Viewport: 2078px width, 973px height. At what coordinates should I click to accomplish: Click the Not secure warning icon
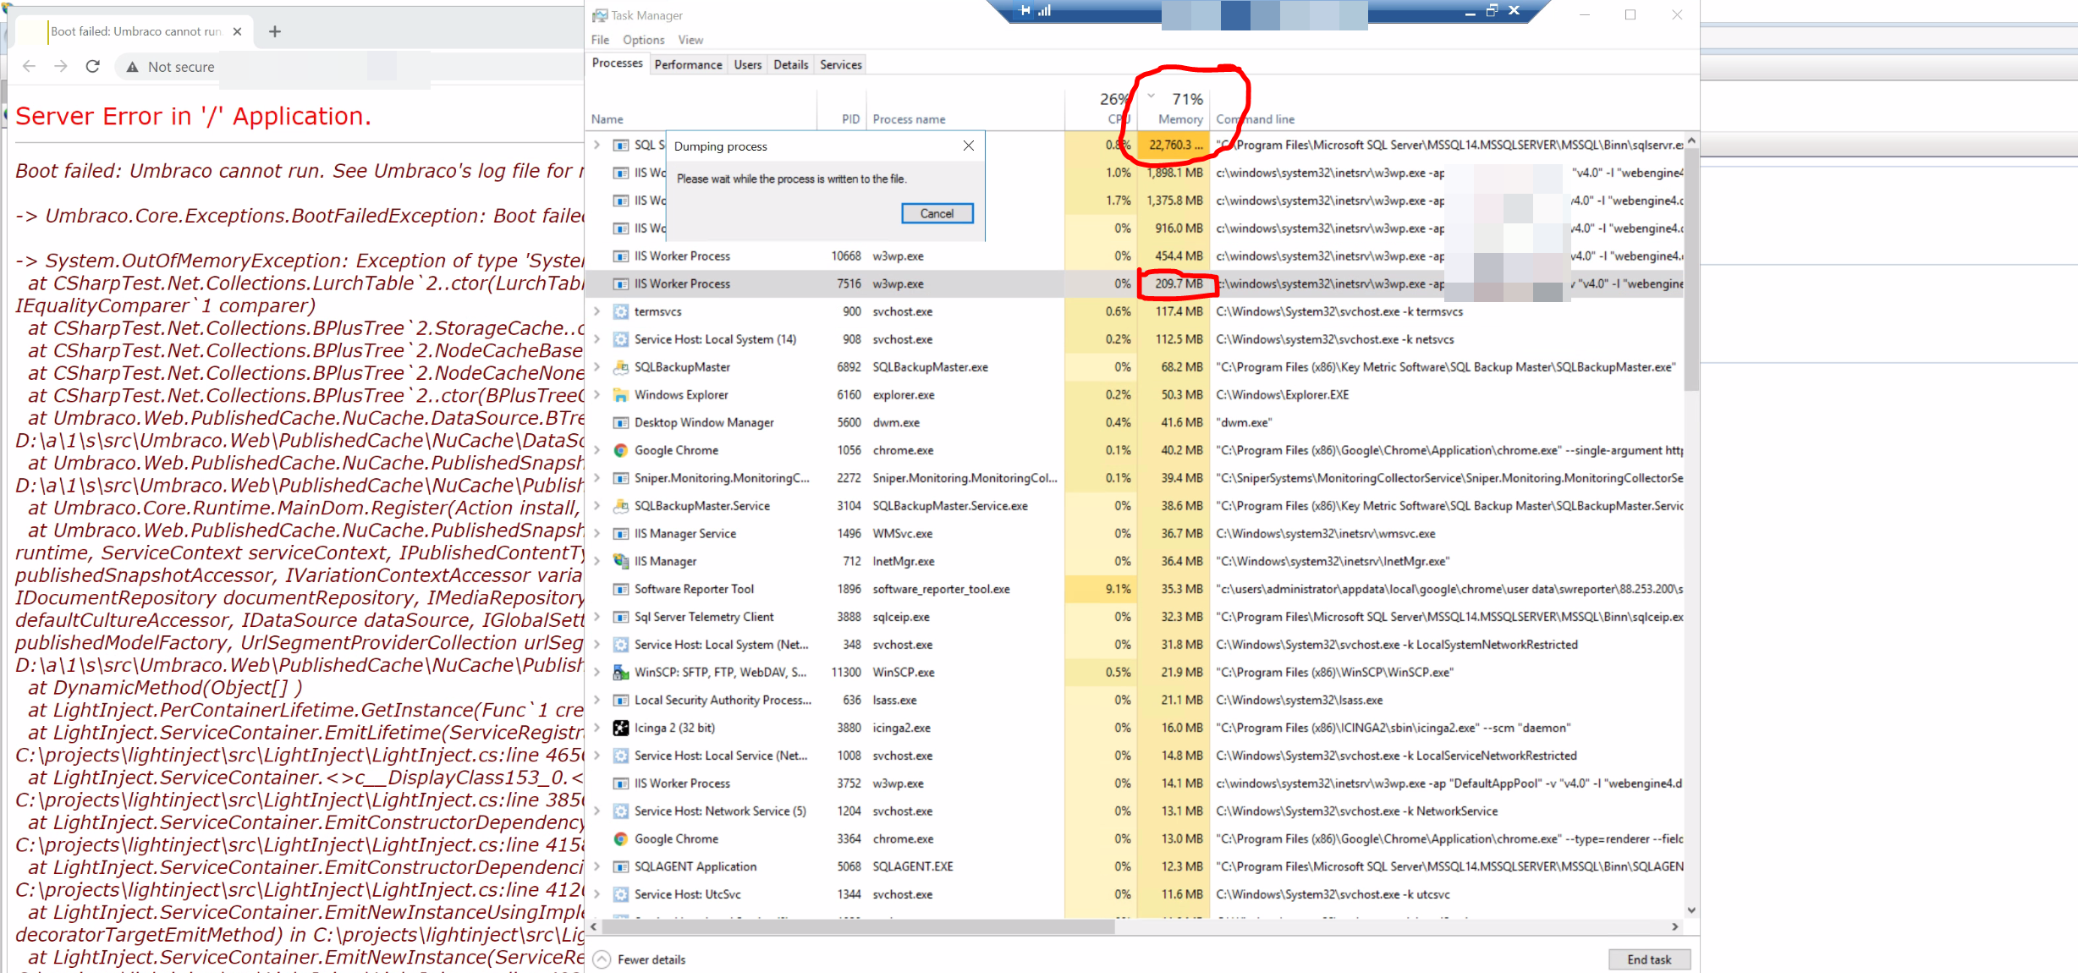131,66
